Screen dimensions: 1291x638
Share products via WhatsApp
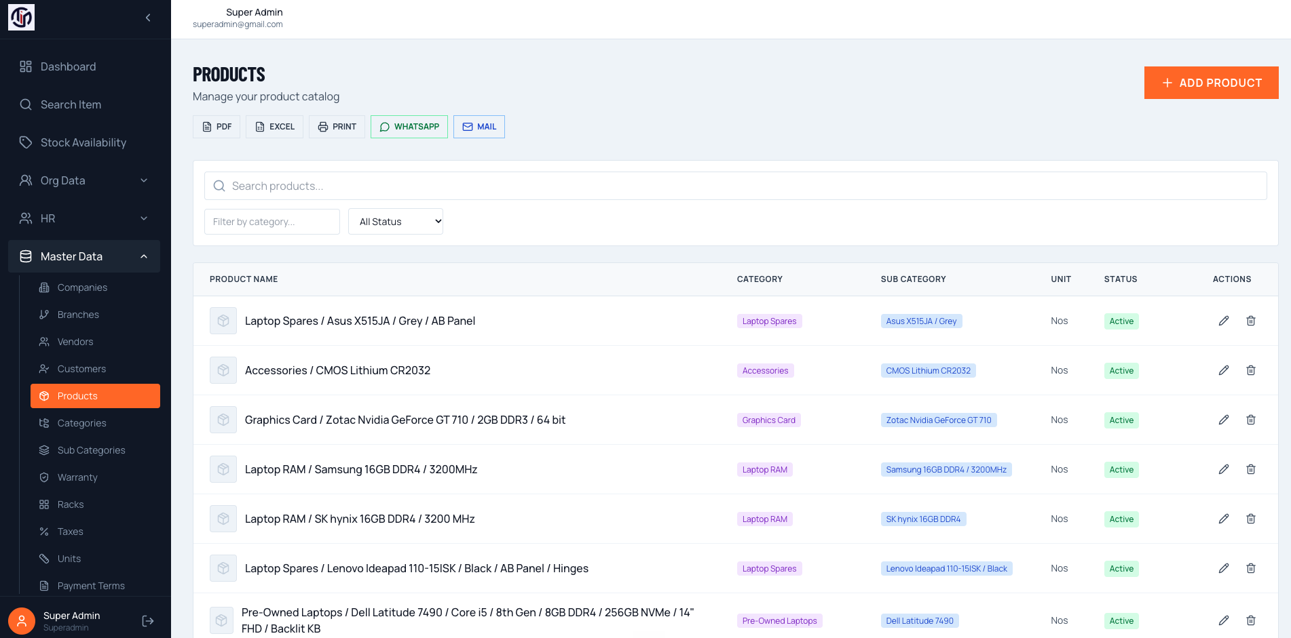[x=409, y=127]
